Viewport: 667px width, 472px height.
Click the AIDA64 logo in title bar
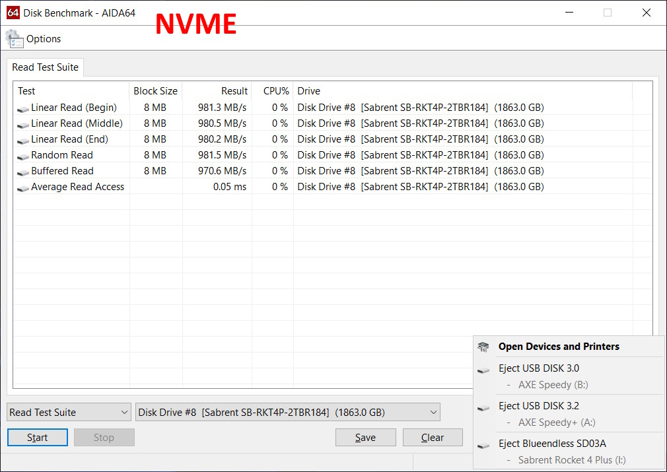[x=13, y=13]
